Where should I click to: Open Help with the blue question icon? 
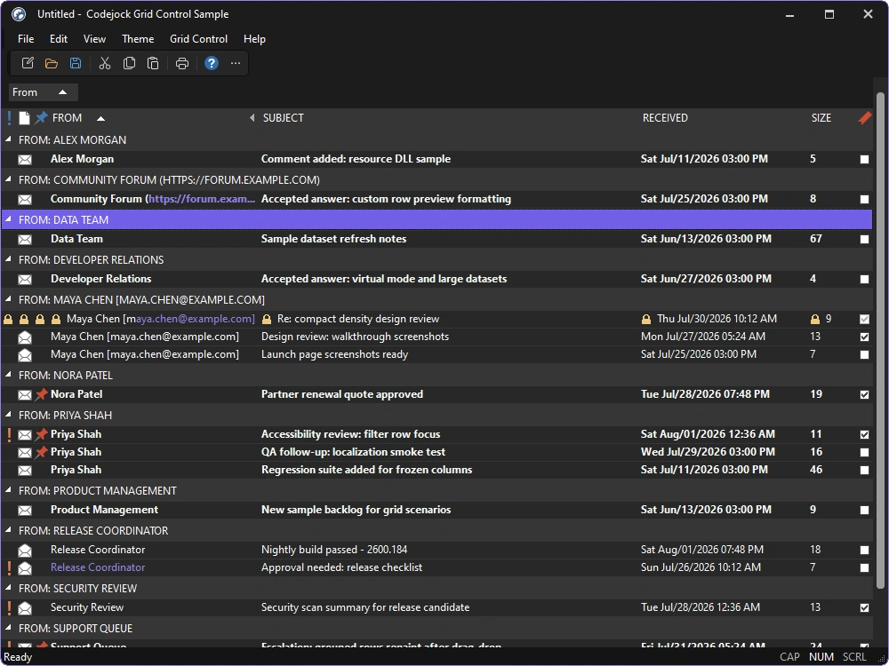212,63
